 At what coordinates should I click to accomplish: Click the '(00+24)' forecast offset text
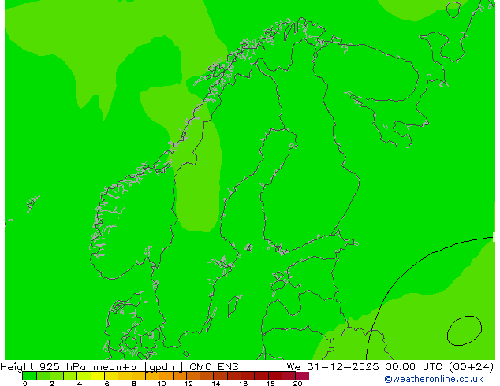point(471,367)
